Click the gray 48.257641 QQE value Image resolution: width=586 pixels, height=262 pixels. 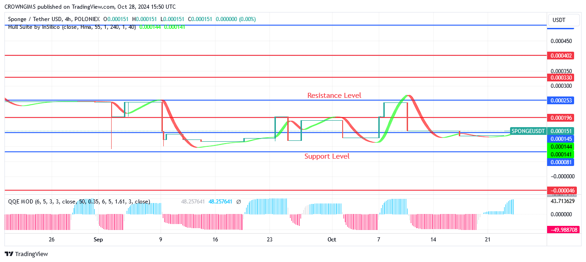pos(193,202)
